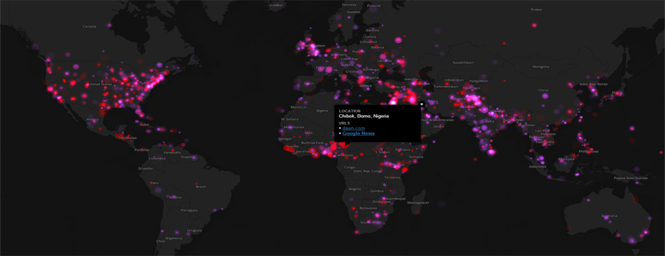
Task: Select the red marker beside Peru label
Action: (151, 183)
